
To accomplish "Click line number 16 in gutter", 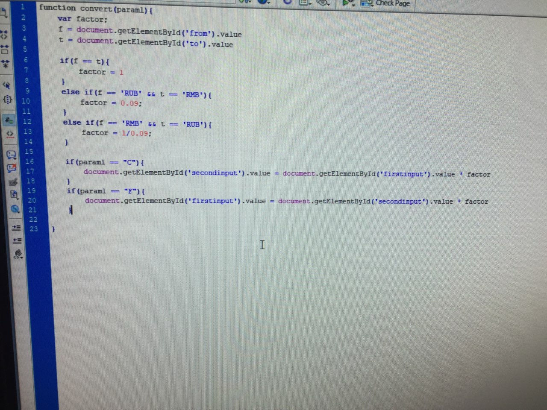I will [x=29, y=161].
